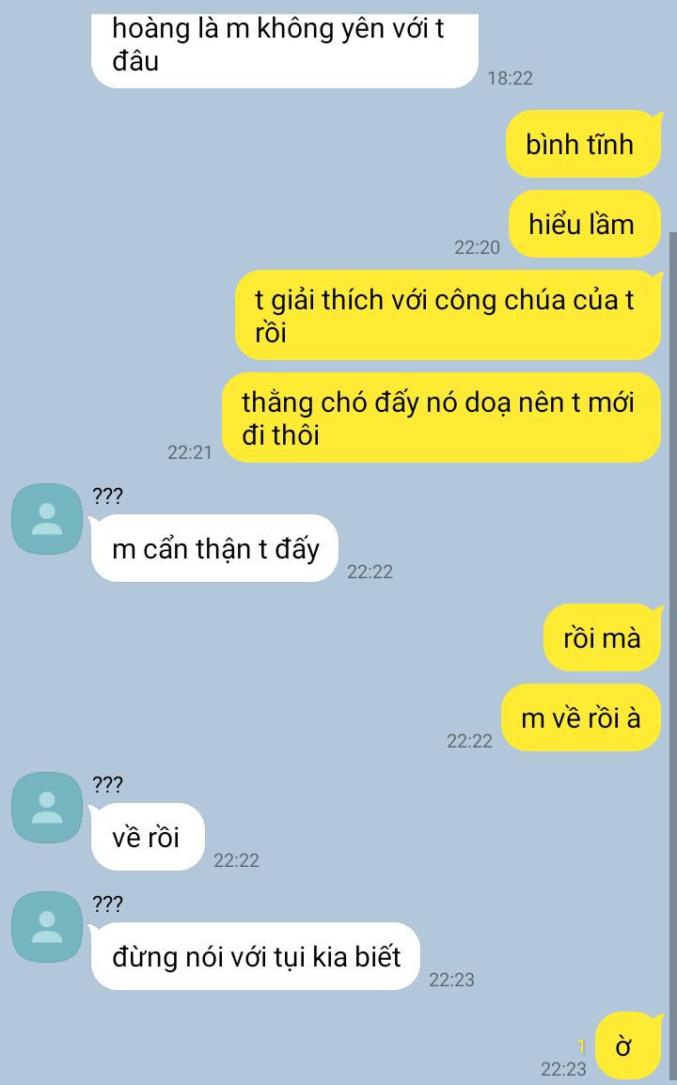Open profile avatar next to "về rồi" message

(x=47, y=808)
